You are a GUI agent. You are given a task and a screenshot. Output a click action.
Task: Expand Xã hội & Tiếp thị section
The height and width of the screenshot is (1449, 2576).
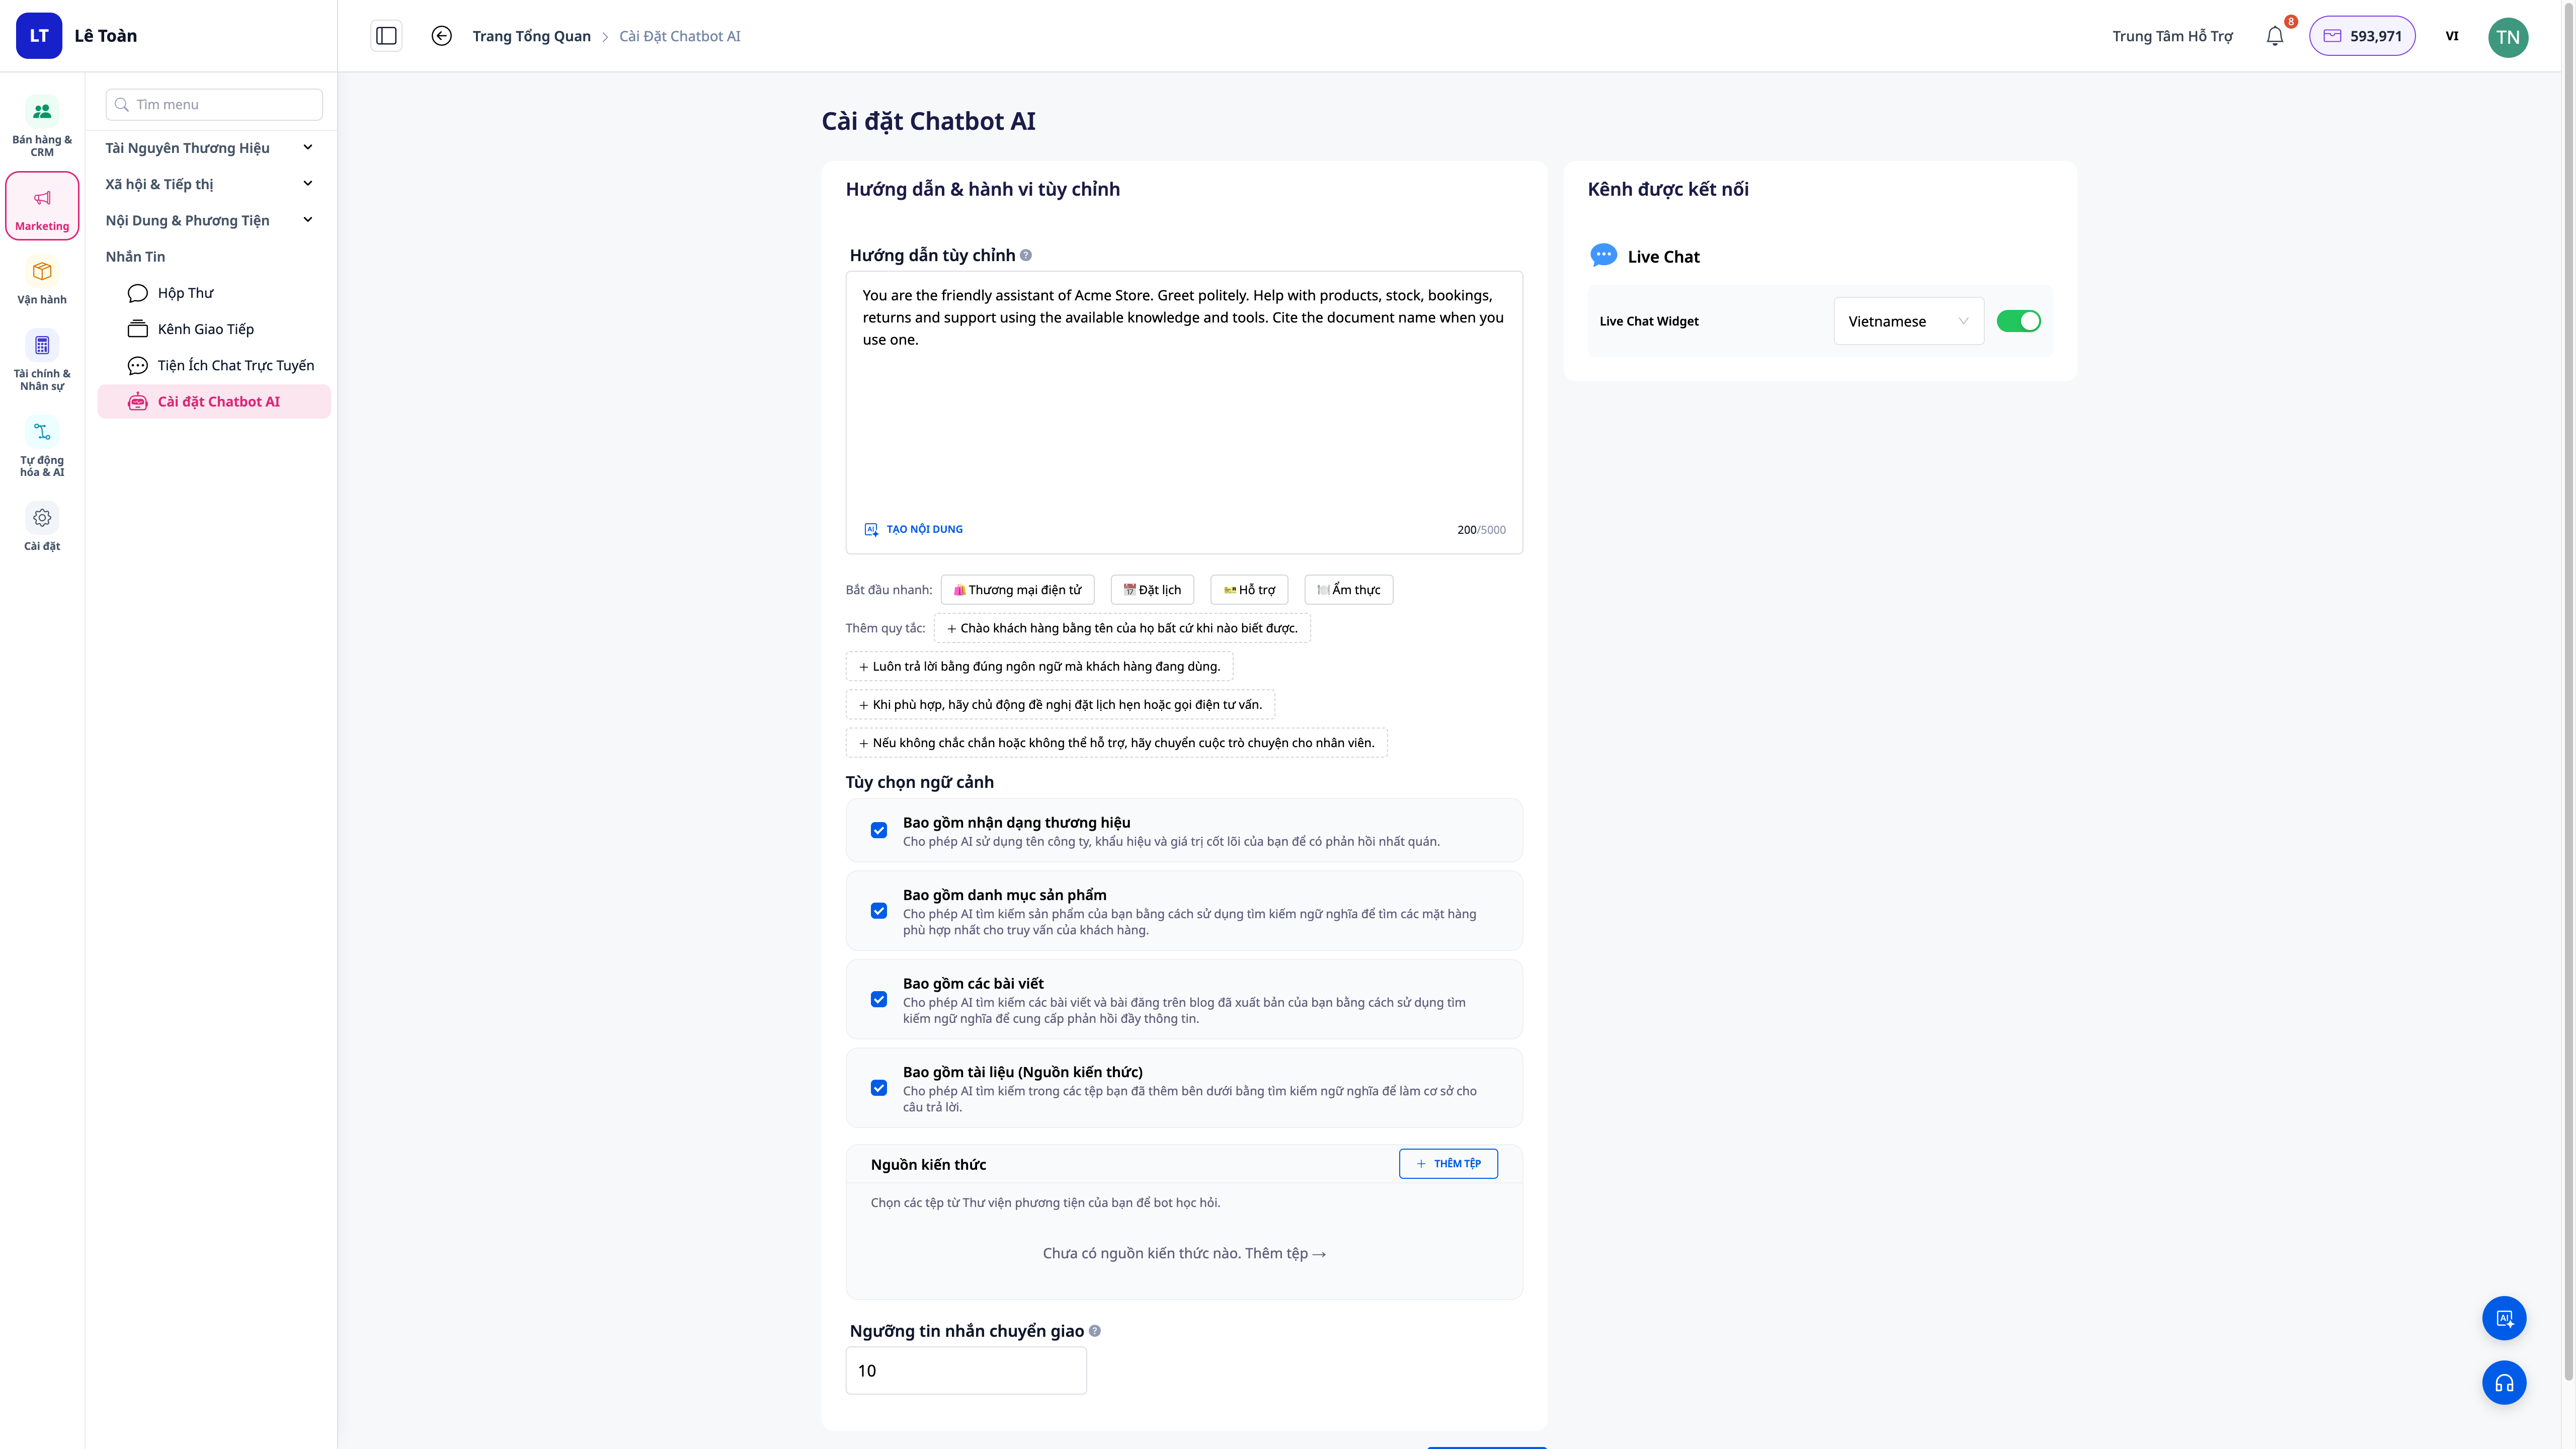tap(210, 184)
